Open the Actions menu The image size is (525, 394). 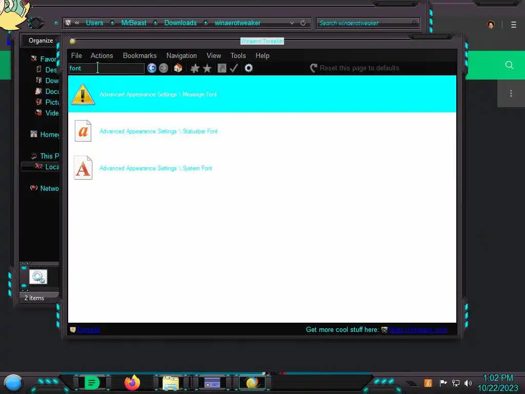pyautogui.click(x=102, y=55)
